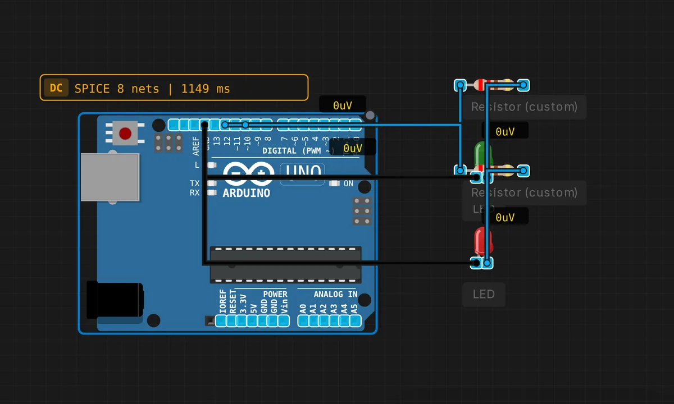Click the 3.3V power pin
674x404 pixels.
(x=242, y=321)
